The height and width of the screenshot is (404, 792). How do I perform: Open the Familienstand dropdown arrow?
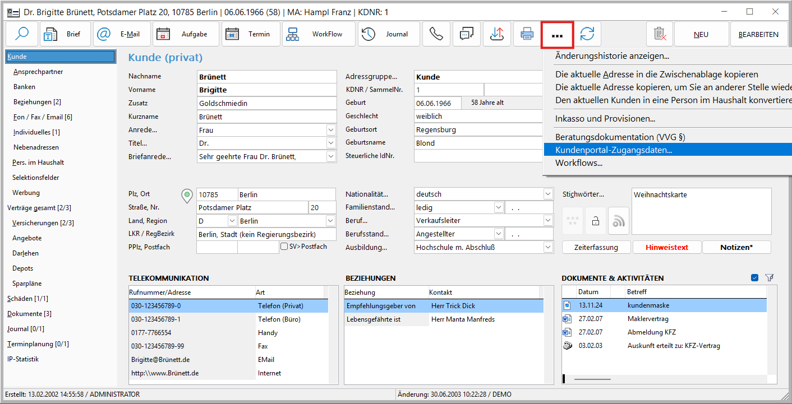click(498, 207)
